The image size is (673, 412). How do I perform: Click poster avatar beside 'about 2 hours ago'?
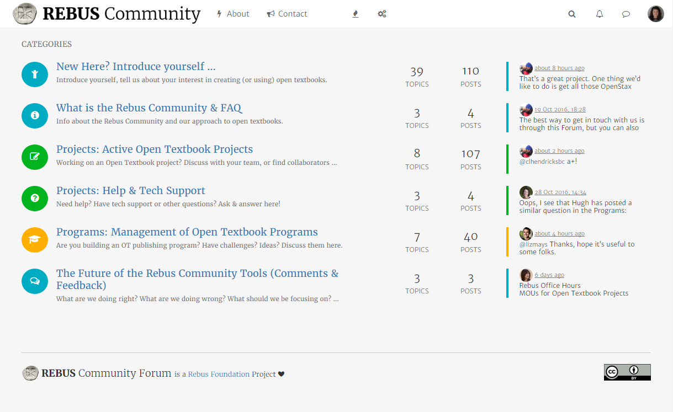point(526,151)
